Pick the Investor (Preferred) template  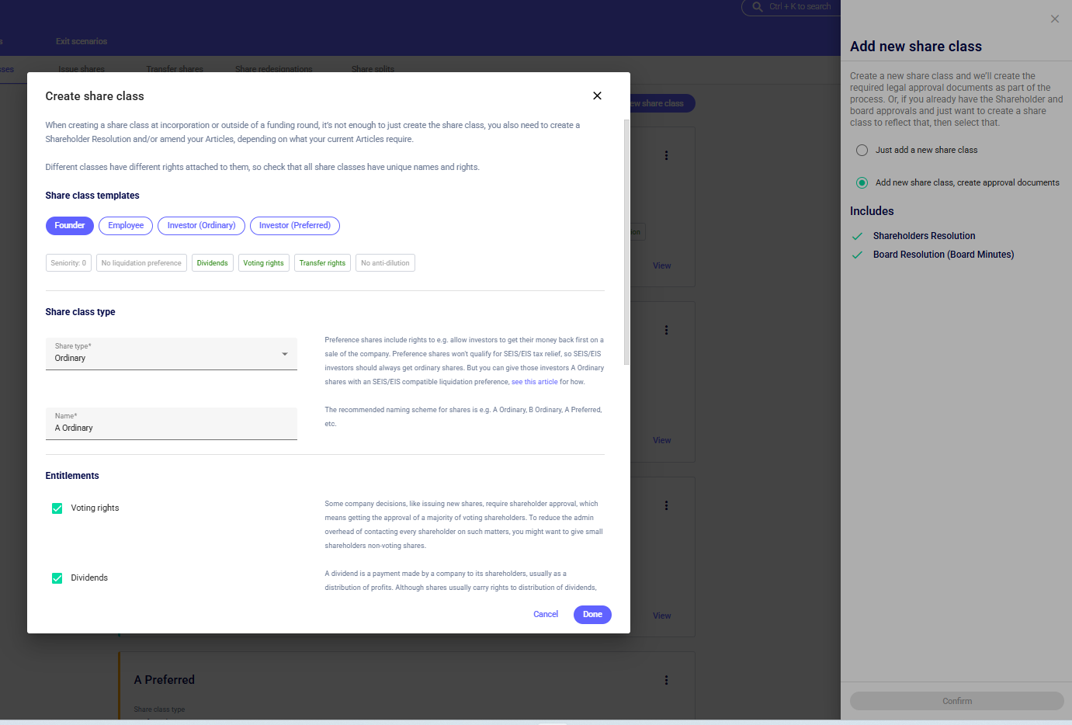294,226
